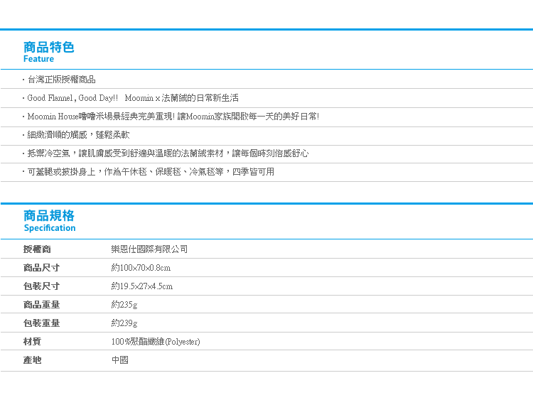The width and height of the screenshot is (533, 405).
Task: Click the blue Feature subtitle
Action: pyautogui.click(x=38, y=60)
